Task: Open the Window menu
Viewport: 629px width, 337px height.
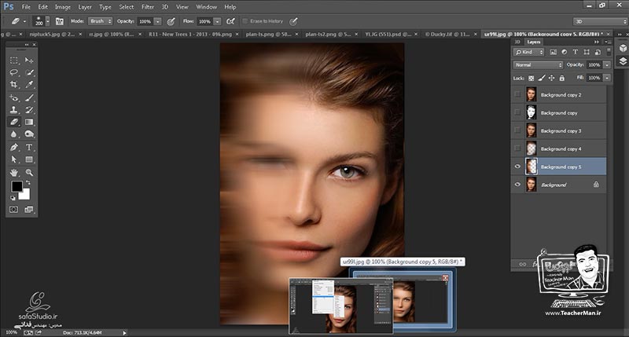Action: [207, 7]
